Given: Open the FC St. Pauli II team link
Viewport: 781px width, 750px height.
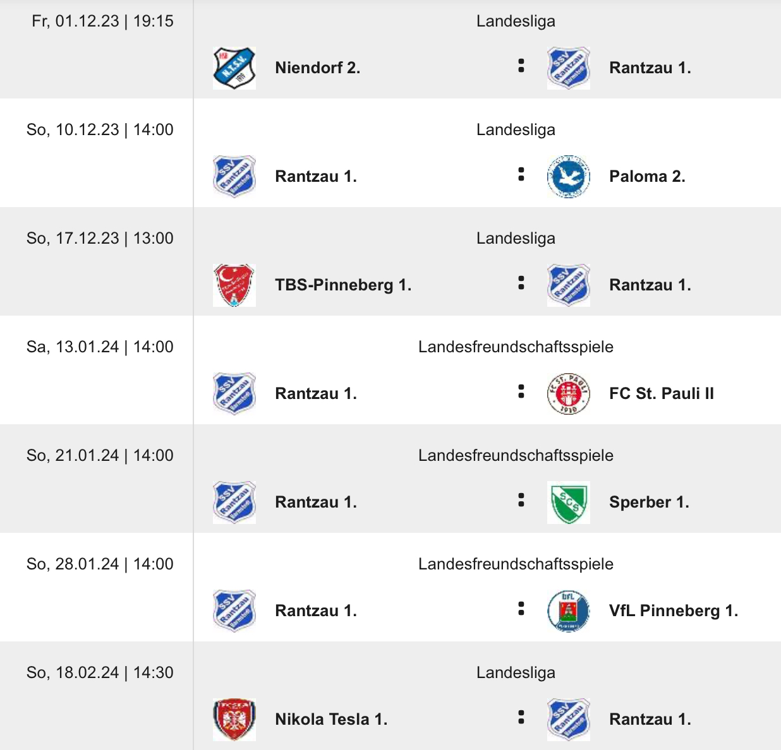Looking at the screenshot, I should click(661, 393).
